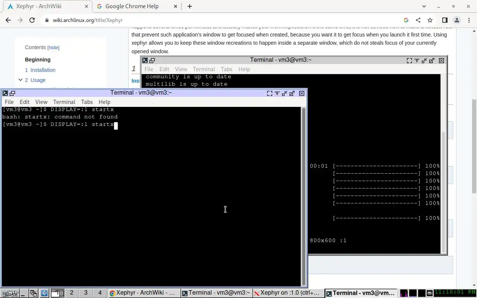This screenshot has width=477, height=298.
Task: Click front terminal's vertical scrollbar
Action: 304,196
